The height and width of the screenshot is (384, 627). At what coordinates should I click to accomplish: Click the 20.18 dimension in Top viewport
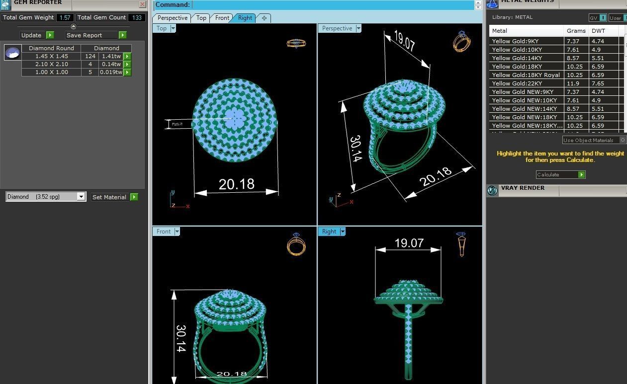(237, 184)
